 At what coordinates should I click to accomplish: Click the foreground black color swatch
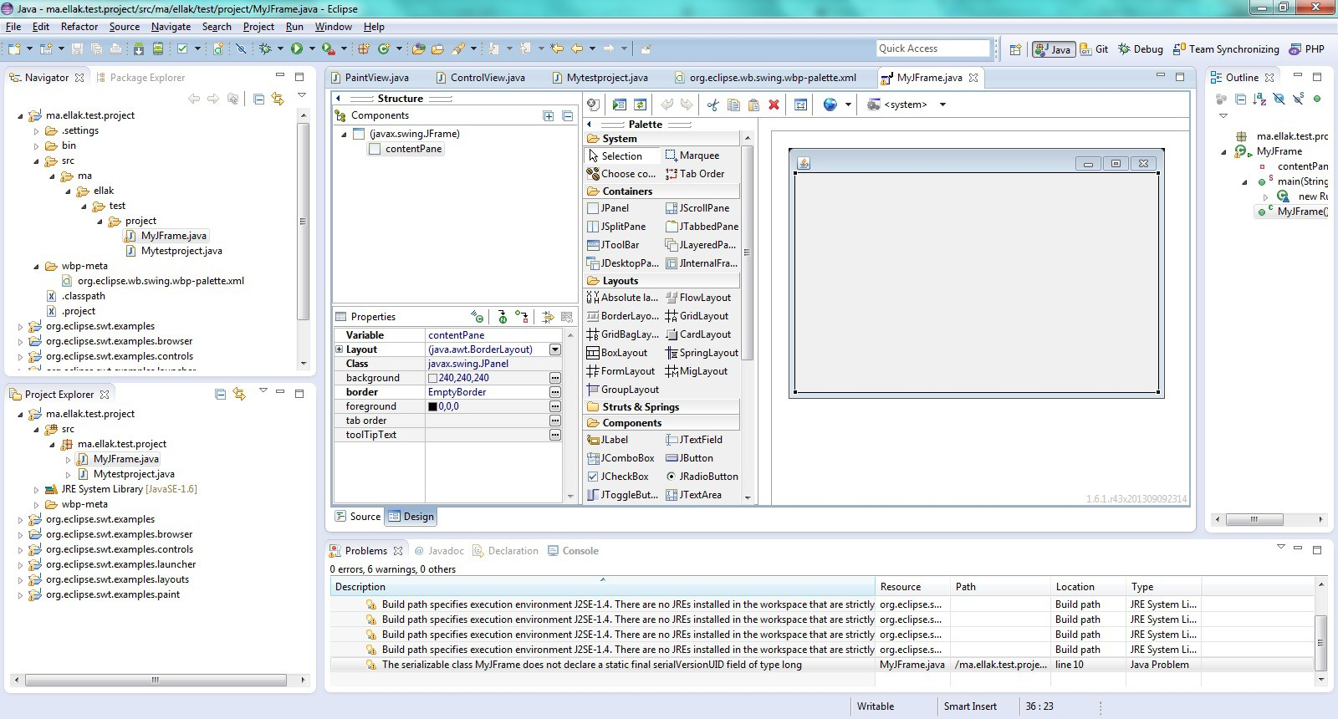pos(432,406)
